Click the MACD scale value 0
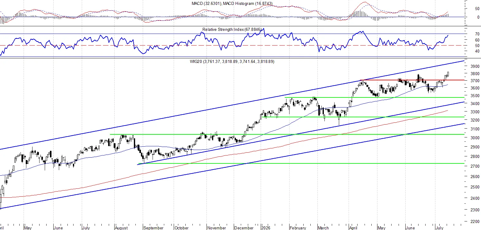Image resolution: width=481 pixels, height=230 pixels. tap(478, 17)
